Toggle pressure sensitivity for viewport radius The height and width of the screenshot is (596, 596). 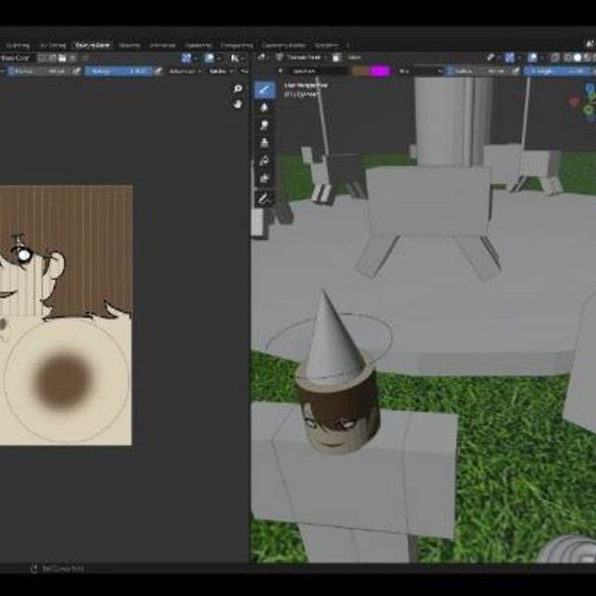pos(516,71)
